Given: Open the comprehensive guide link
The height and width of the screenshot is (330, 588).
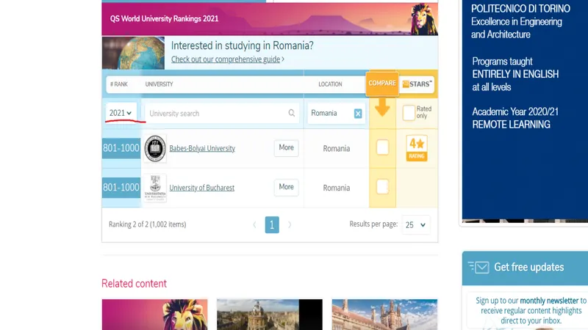Looking at the screenshot, I should click(226, 59).
